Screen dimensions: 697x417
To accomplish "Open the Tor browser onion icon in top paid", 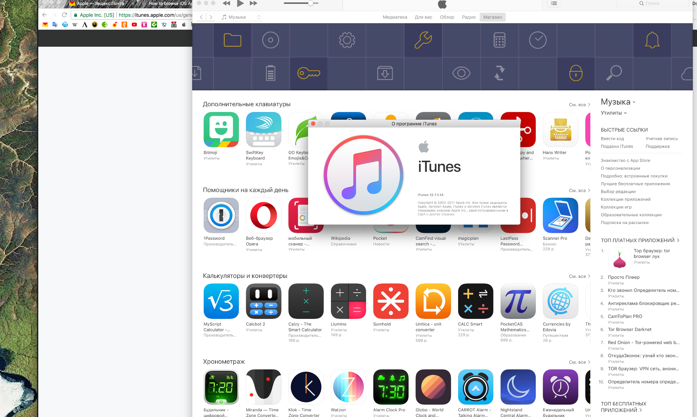I will tap(620, 259).
